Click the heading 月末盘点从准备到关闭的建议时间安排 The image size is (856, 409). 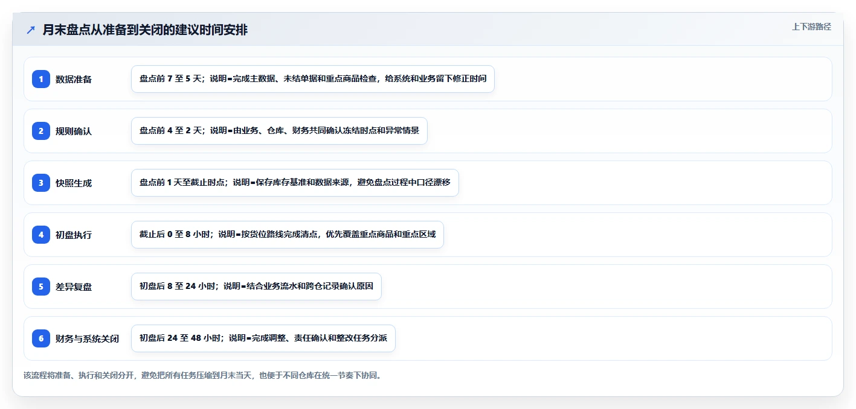(145, 30)
